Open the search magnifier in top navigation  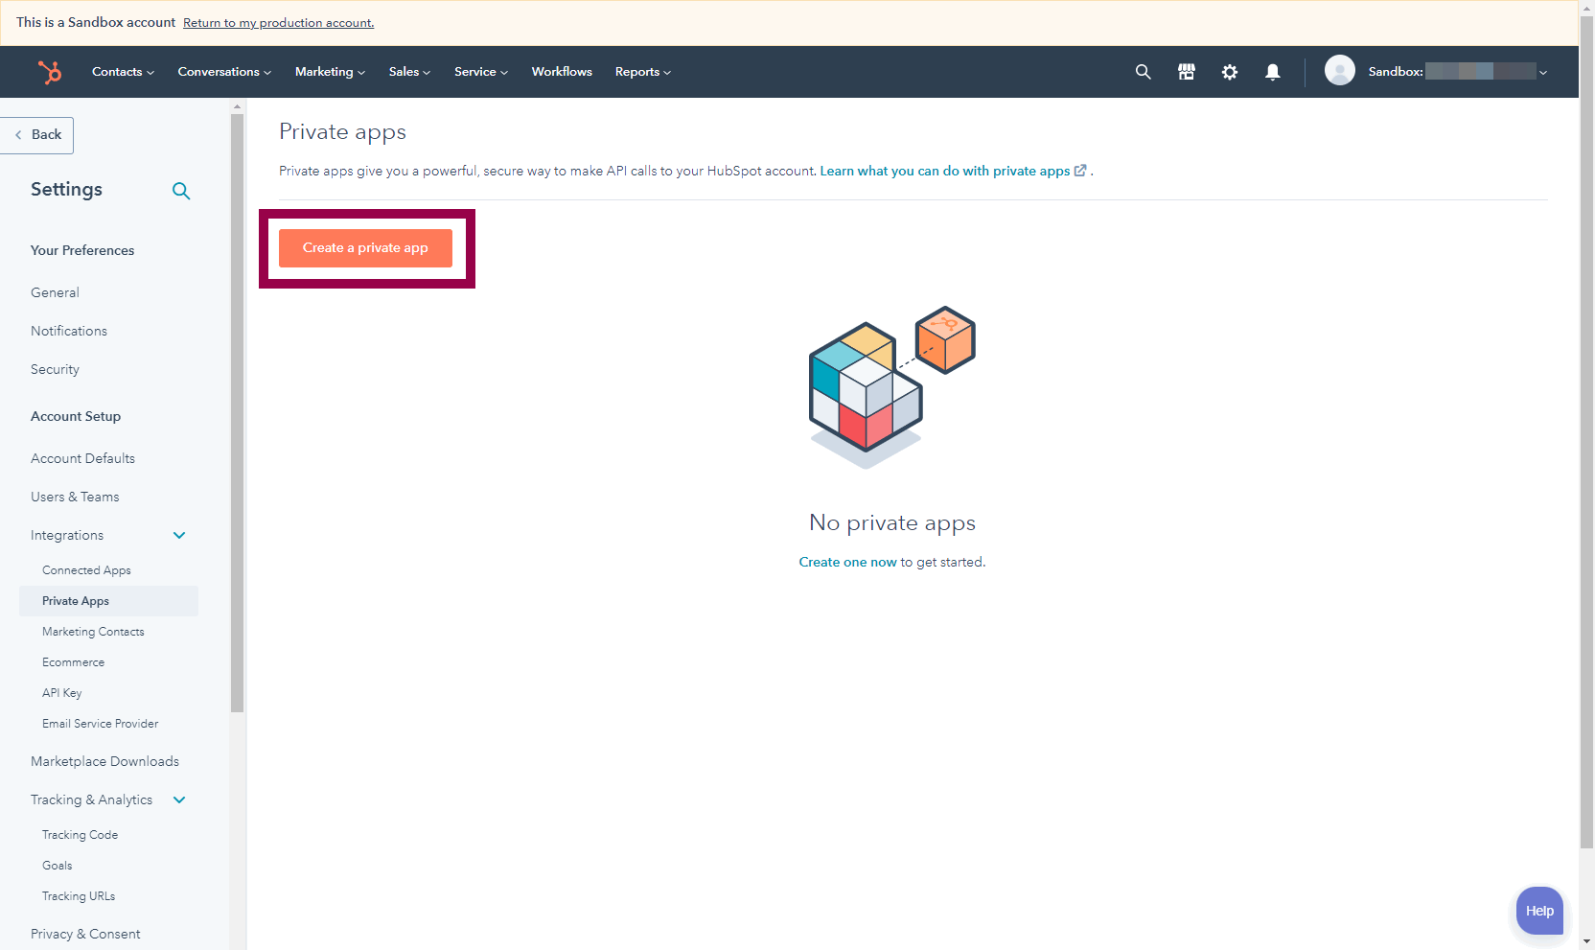[1143, 72]
